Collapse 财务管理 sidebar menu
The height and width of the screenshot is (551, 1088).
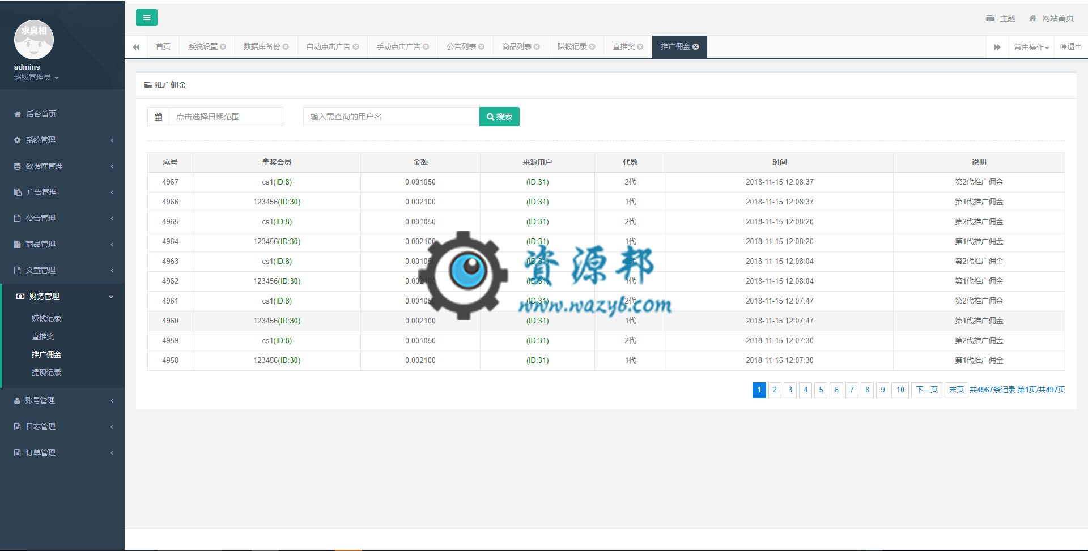coord(62,296)
